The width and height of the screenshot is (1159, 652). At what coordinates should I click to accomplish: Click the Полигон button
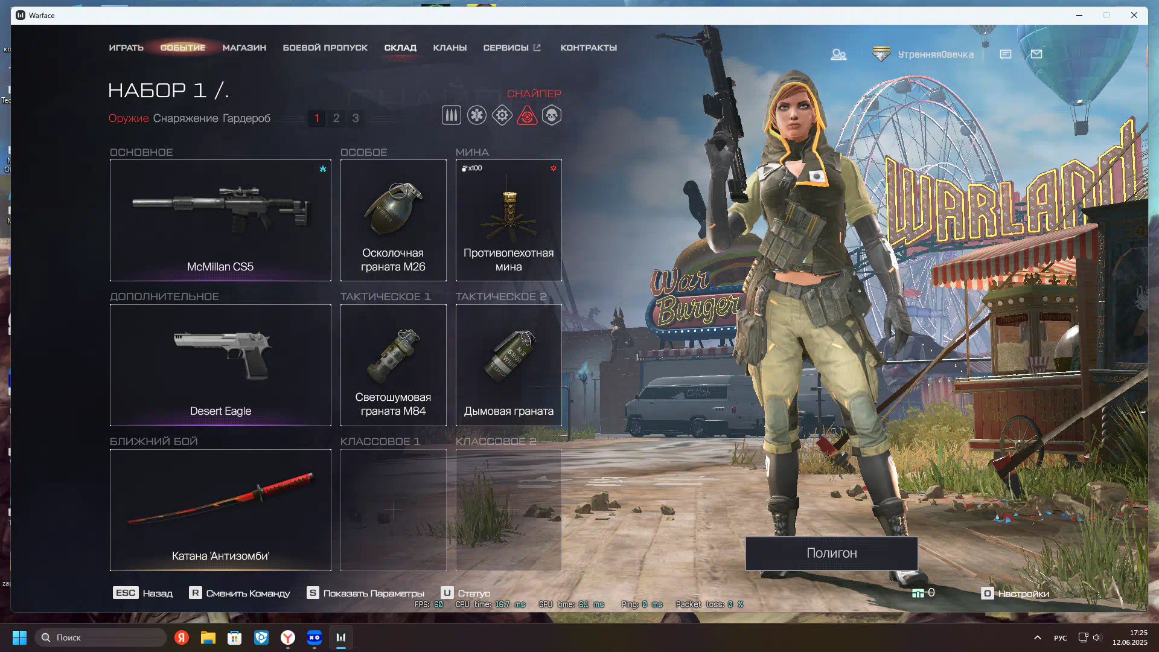pos(832,554)
